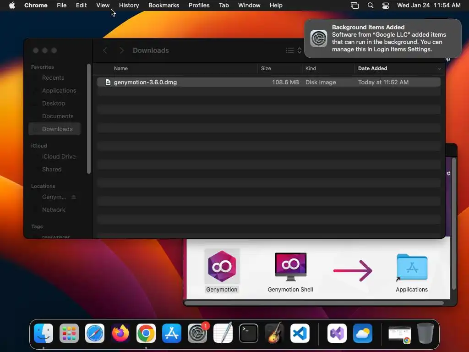
Task: Open Genymotion volume in sidebar Locations
Action: [x=54, y=197]
